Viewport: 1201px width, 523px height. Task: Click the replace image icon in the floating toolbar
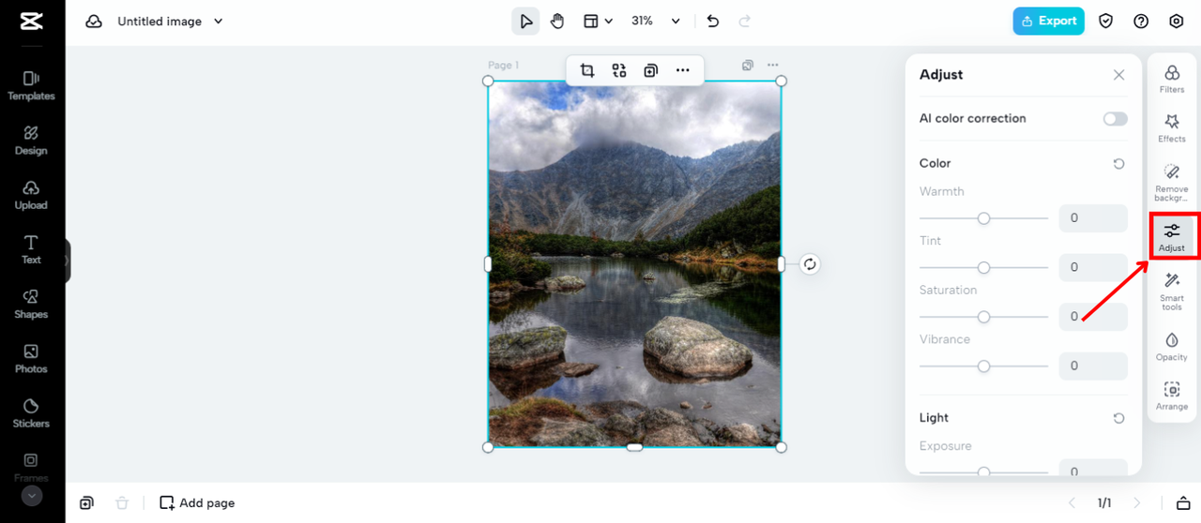(619, 70)
